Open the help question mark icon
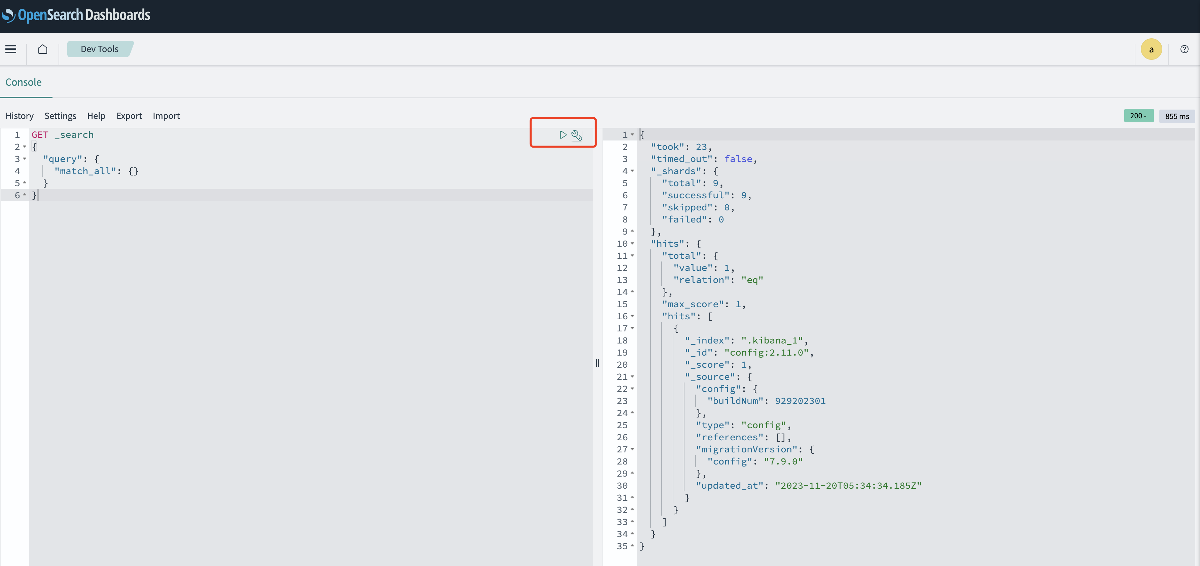The height and width of the screenshot is (566, 1200). [1185, 49]
